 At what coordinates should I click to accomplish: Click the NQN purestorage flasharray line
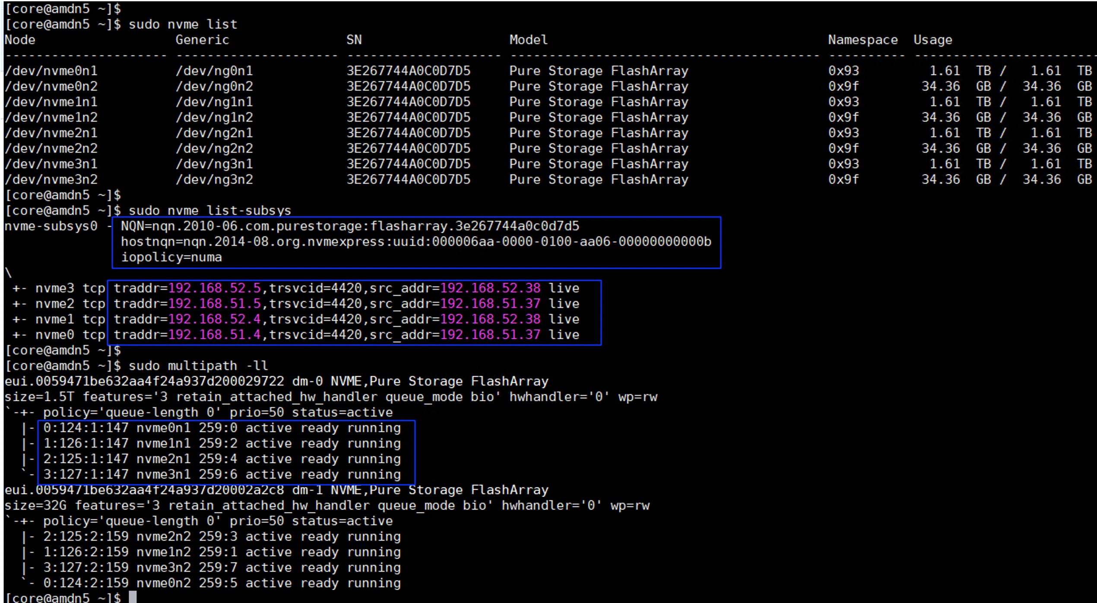click(350, 226)
